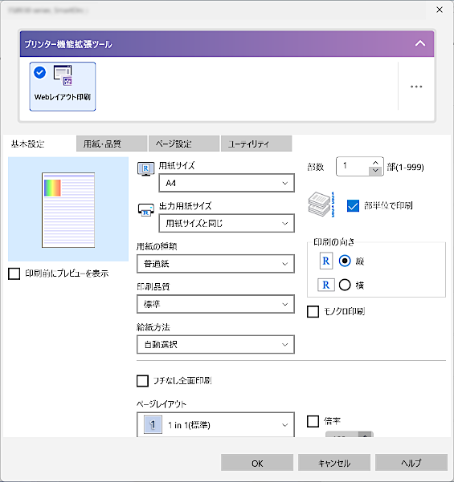Screen dimensions: 454x482
Task: Select the Webレイアウト印刷 tool tile
Action: 63,87
